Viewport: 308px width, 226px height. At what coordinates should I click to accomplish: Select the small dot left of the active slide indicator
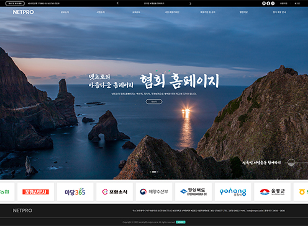click(x=150, y=172)
